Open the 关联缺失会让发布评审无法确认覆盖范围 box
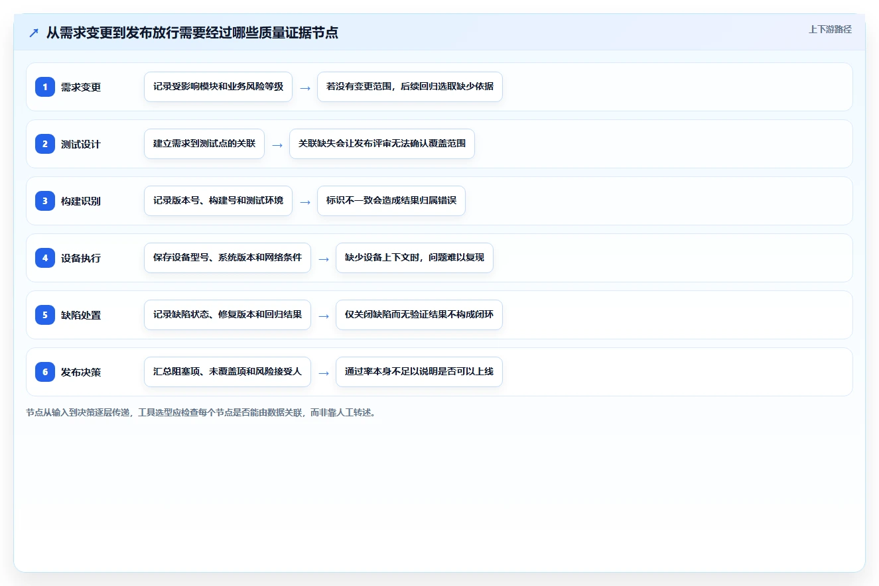This screenshot has width=879, height=586. [382, 144]
